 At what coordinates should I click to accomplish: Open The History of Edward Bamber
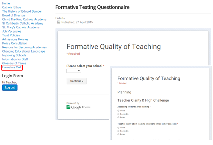coord(22,11)
